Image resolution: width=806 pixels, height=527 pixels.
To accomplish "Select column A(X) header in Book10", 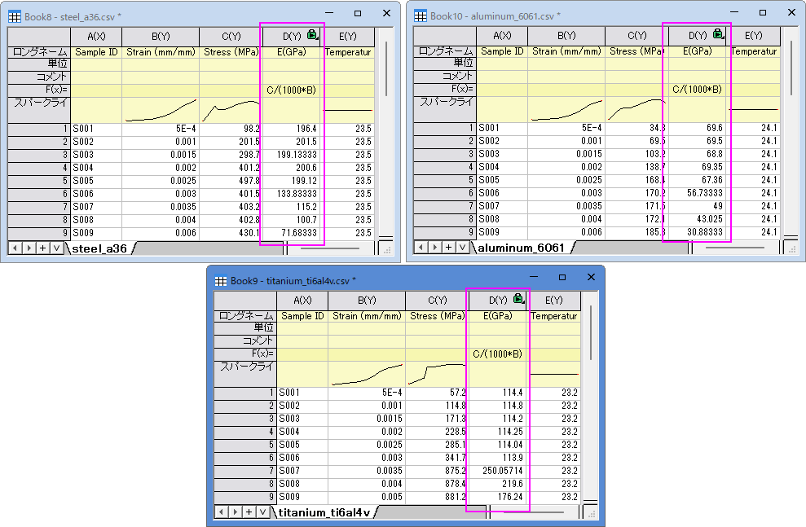I will pos(502,36).
